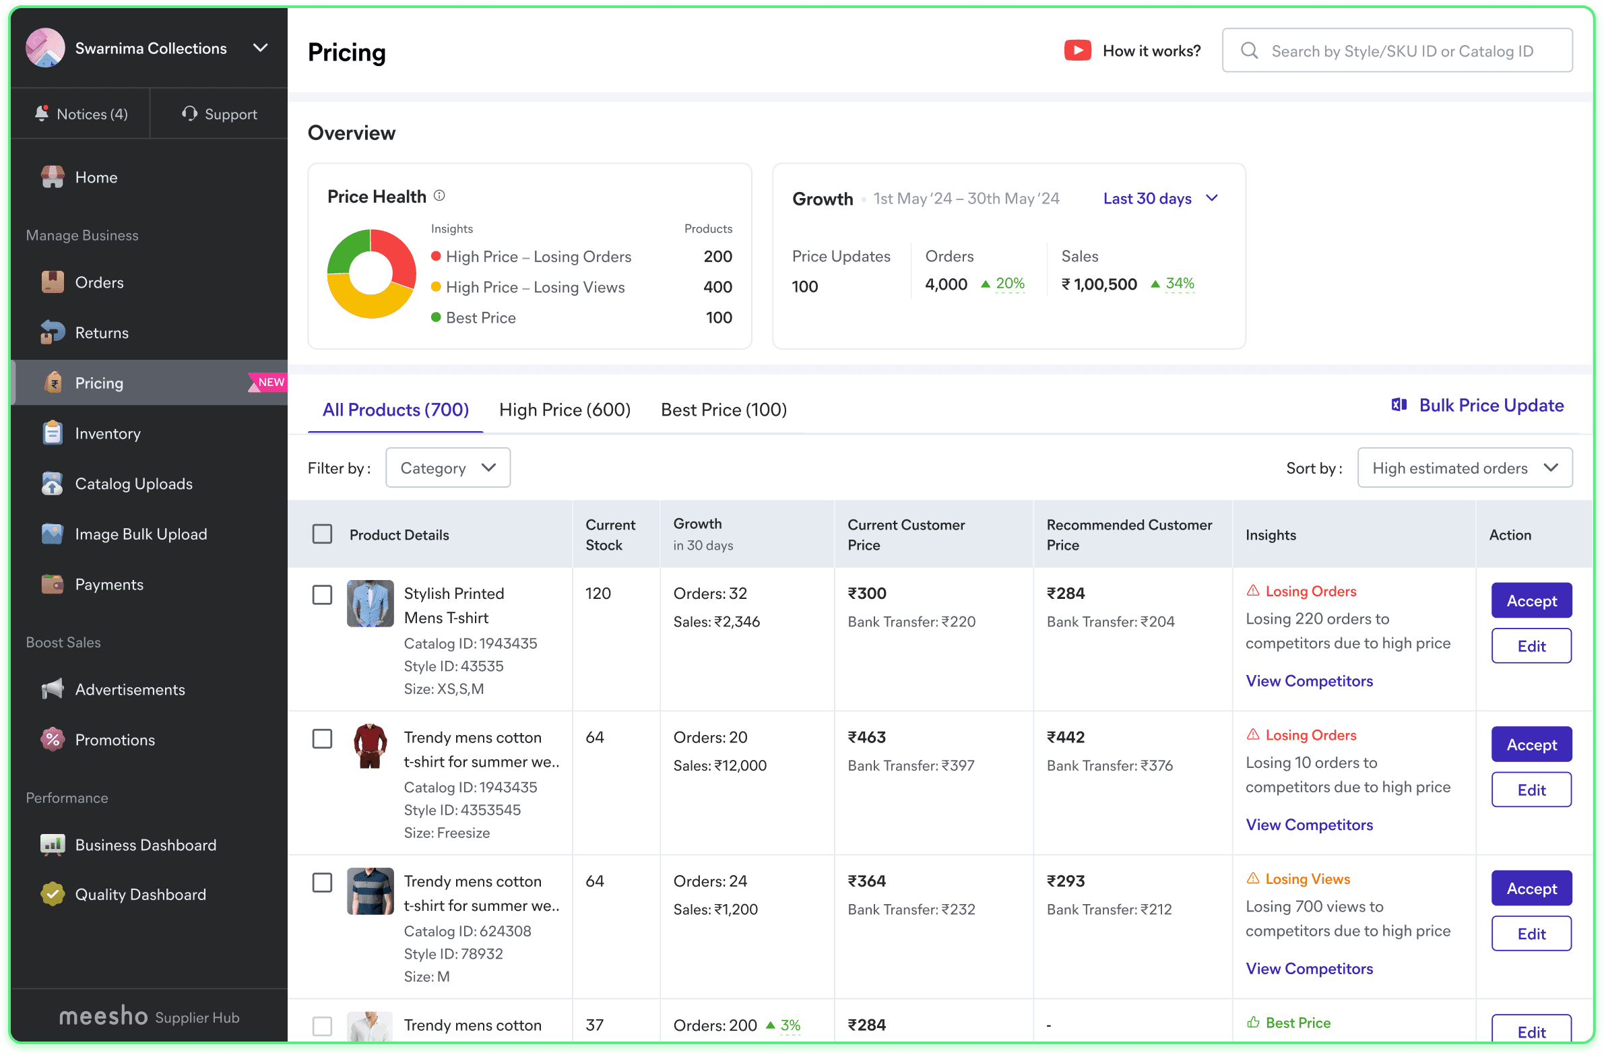This screenshot has height=1055, width=1604.
Task: Open the Category filter dropdown
Action: coord(447,467)
